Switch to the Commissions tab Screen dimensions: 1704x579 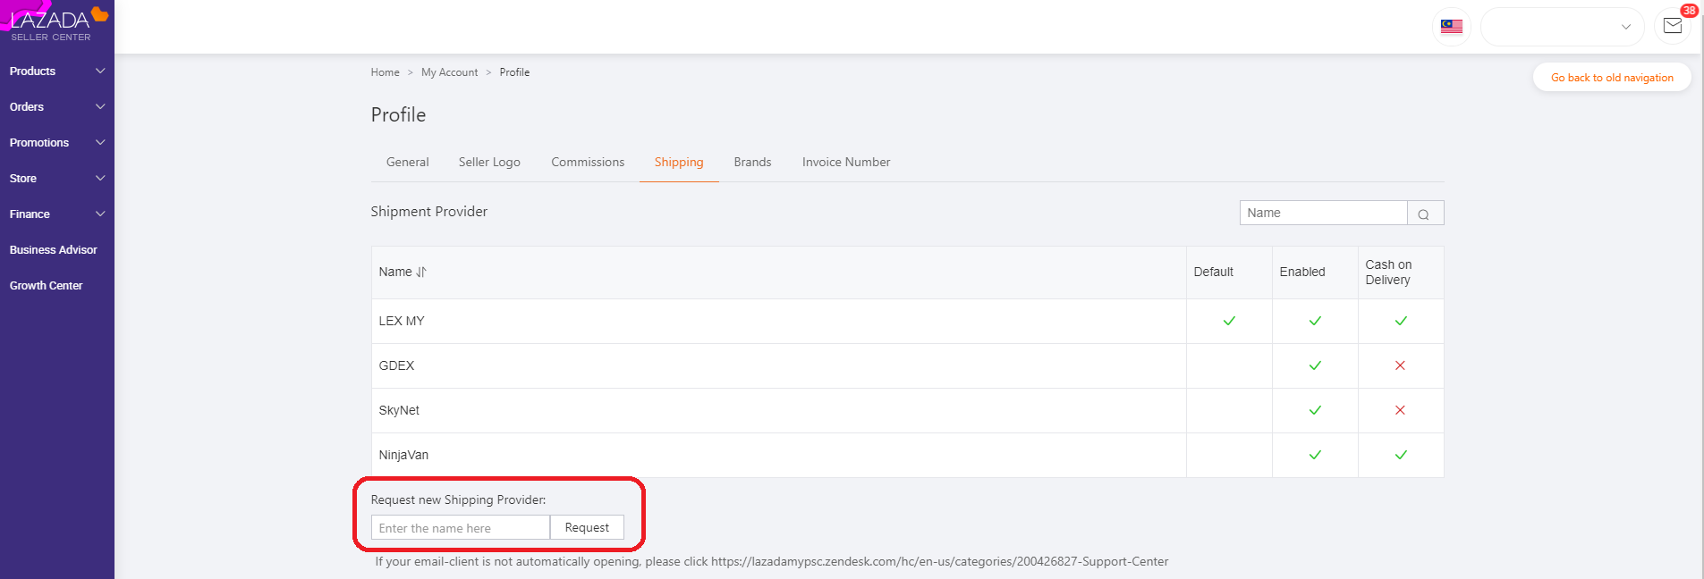click(x=588, y=163)
